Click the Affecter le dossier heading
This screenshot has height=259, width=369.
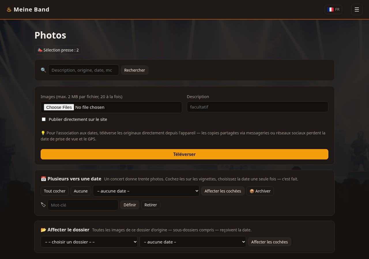coord(68,230)
